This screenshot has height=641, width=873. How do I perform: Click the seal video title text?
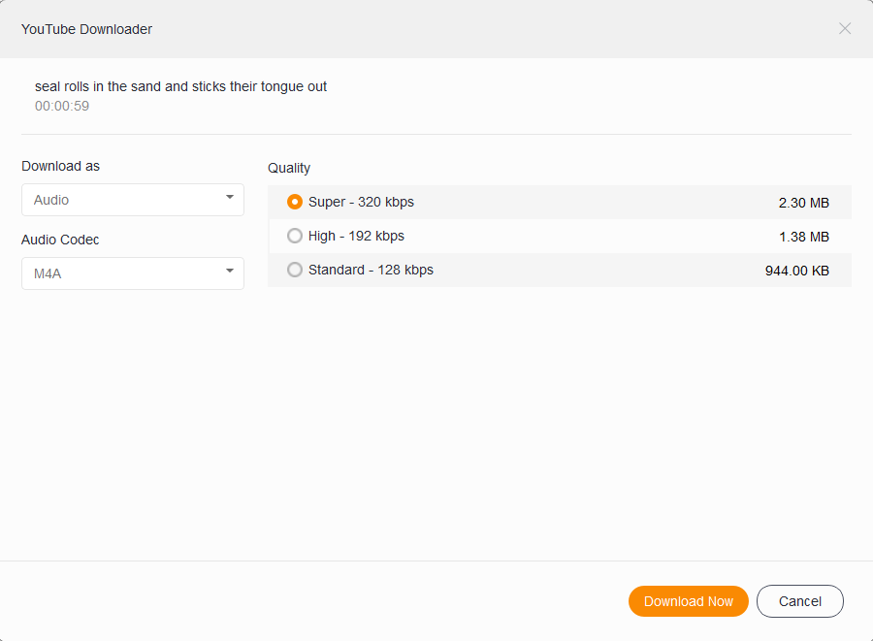click(x=180, y=86)
